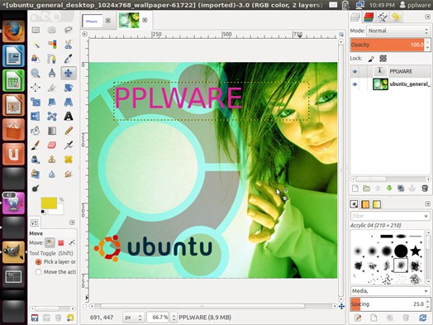
Task: Switch to the Undo History tab
Action: [x=396, y=17]
